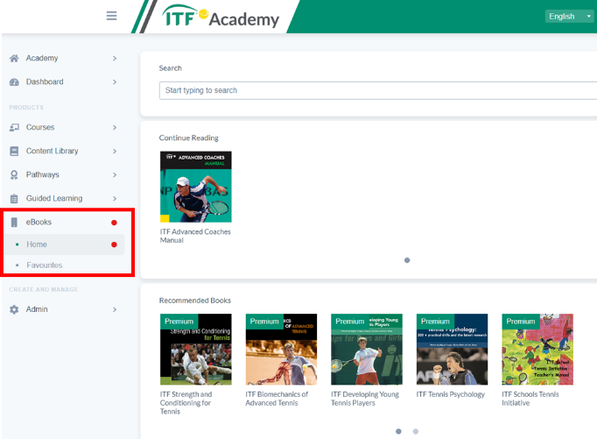Click red notification dot beside eBooks
This screenshot has height=439, width=597.
(x=114, y=223)
